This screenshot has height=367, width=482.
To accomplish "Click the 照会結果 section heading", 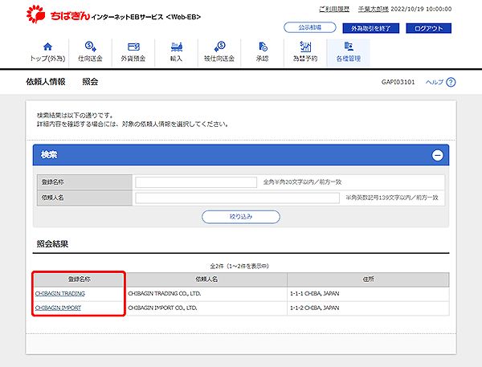I will coord(52,244).
